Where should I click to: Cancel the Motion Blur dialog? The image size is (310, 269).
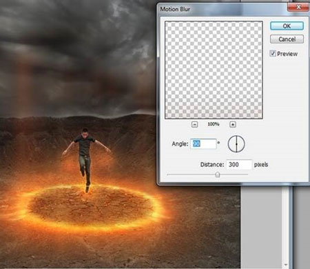287,39
